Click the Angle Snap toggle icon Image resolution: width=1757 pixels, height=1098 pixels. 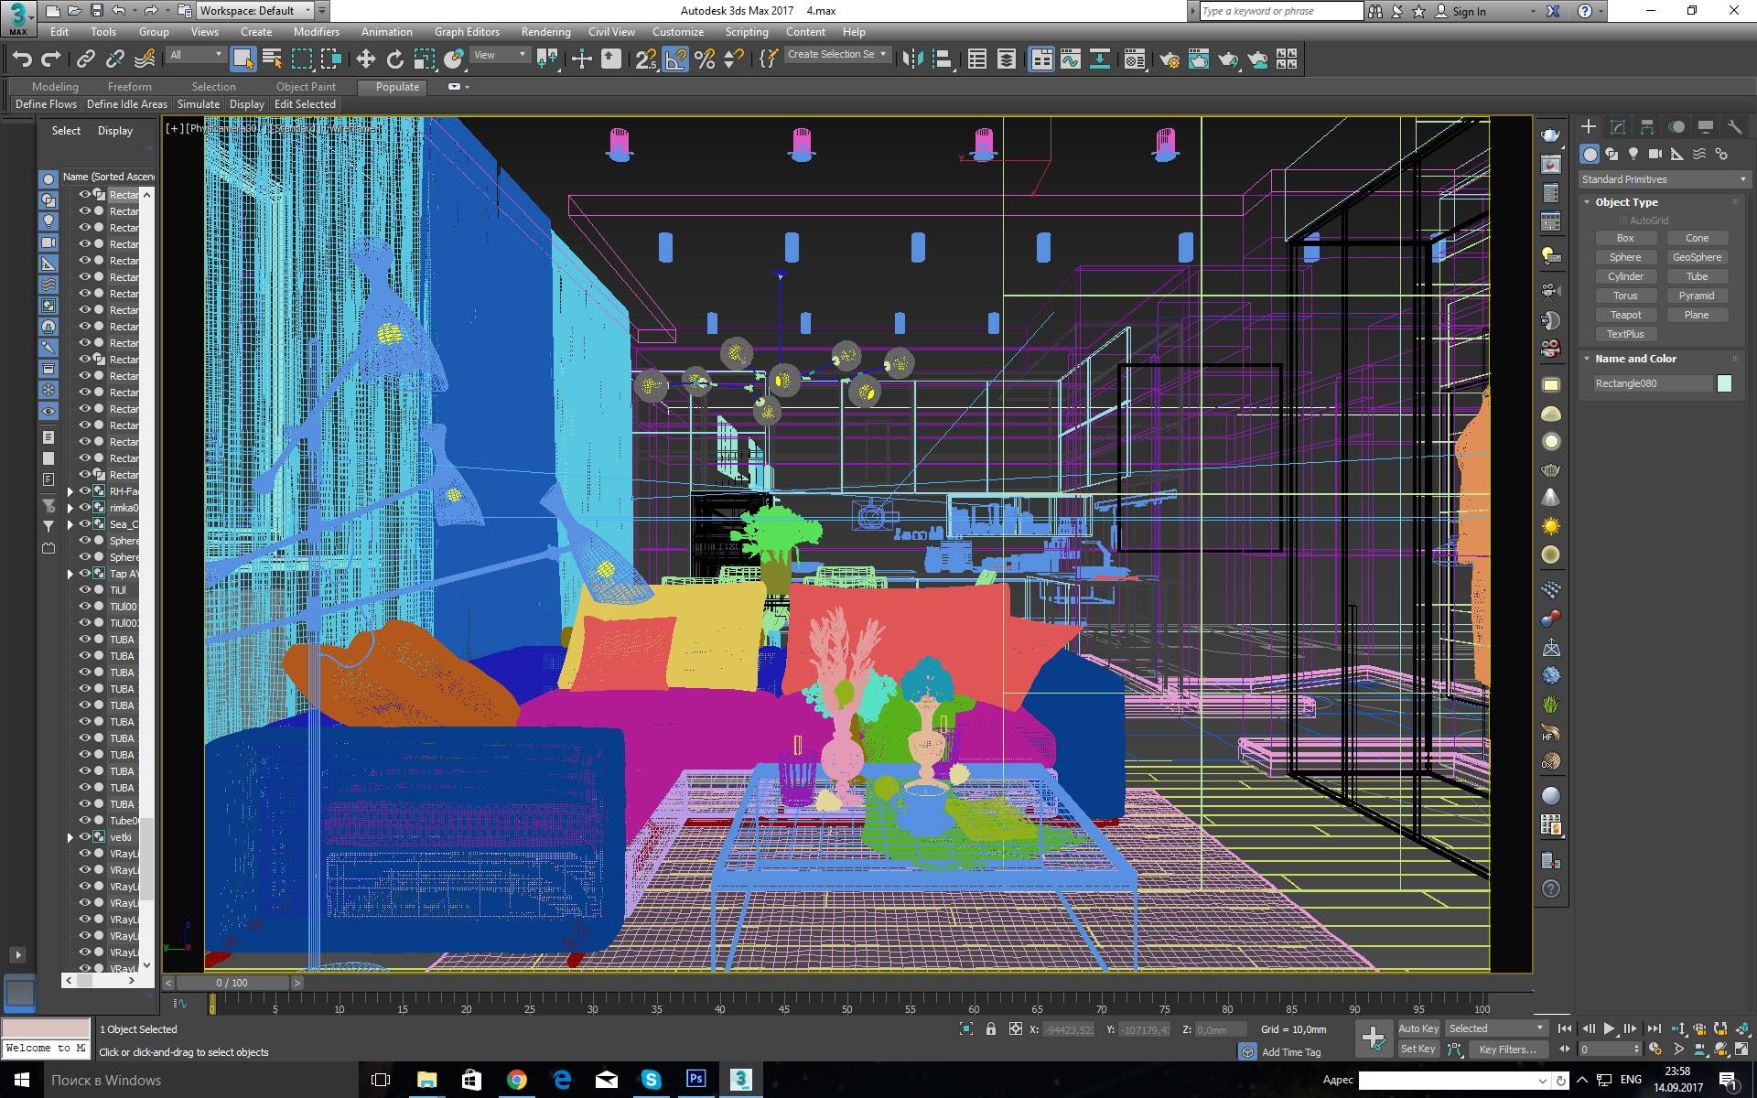(675, 59)
